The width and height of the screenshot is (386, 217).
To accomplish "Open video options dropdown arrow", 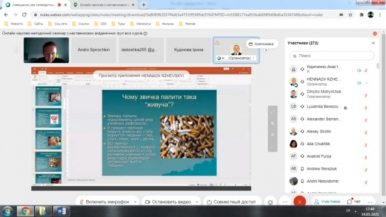I will tap(197, 202).
